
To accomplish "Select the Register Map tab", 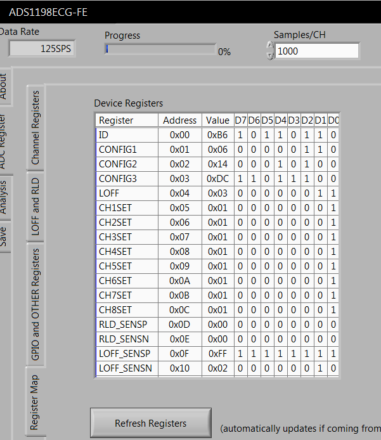I will point(35,403).
